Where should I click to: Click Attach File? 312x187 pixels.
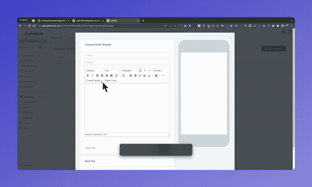[90, 148]
